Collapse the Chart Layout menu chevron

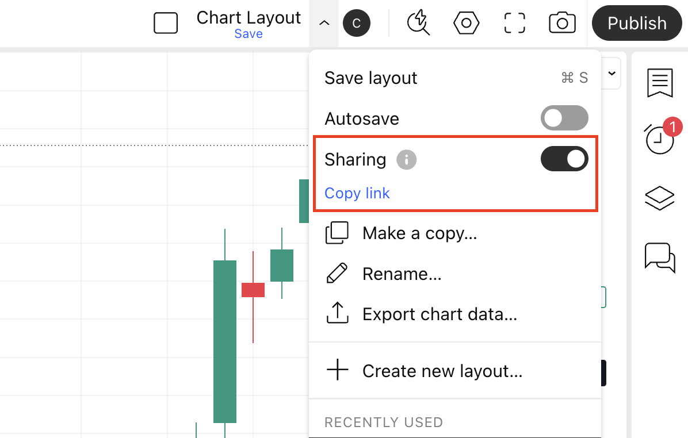[x=324, y=24]
